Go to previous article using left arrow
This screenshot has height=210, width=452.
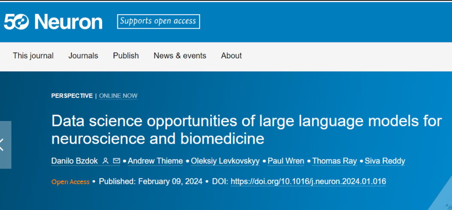click(3, 145)
